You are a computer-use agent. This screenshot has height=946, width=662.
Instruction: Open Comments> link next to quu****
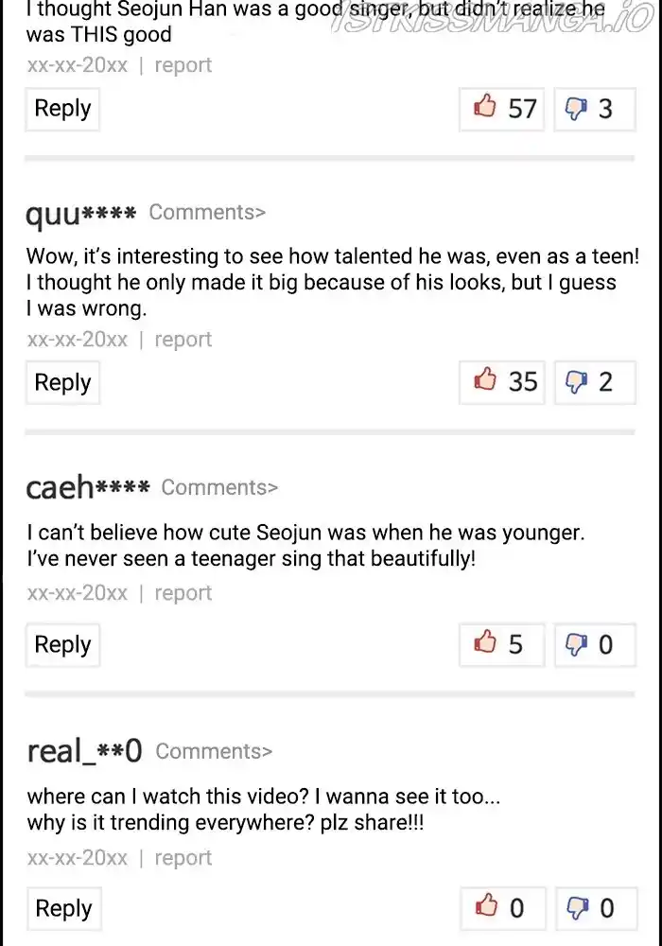(207, 212)
